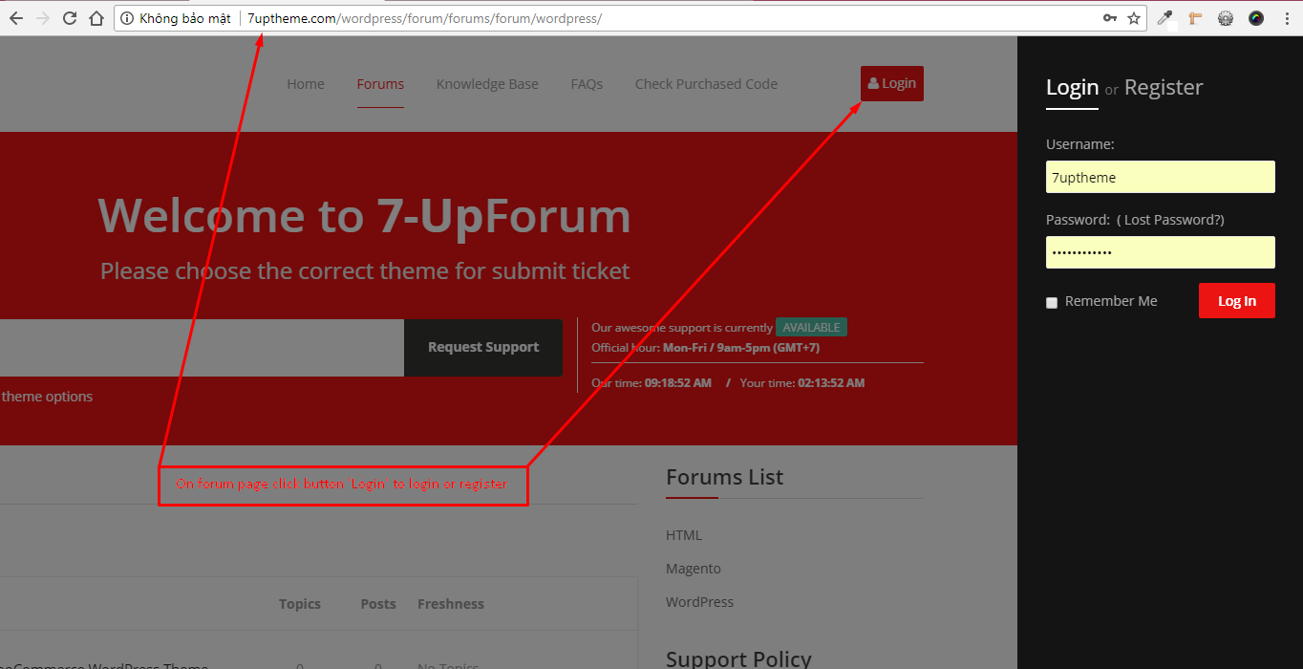The height and width of the screenshot is (669, 1303).
Task: Click the browser back arrow
Action: pyautogui.click(x=15, y=18)
